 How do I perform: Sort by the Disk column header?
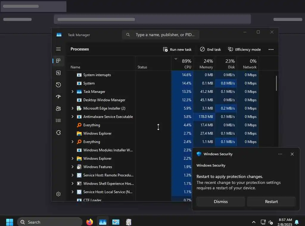coord(226,63)
